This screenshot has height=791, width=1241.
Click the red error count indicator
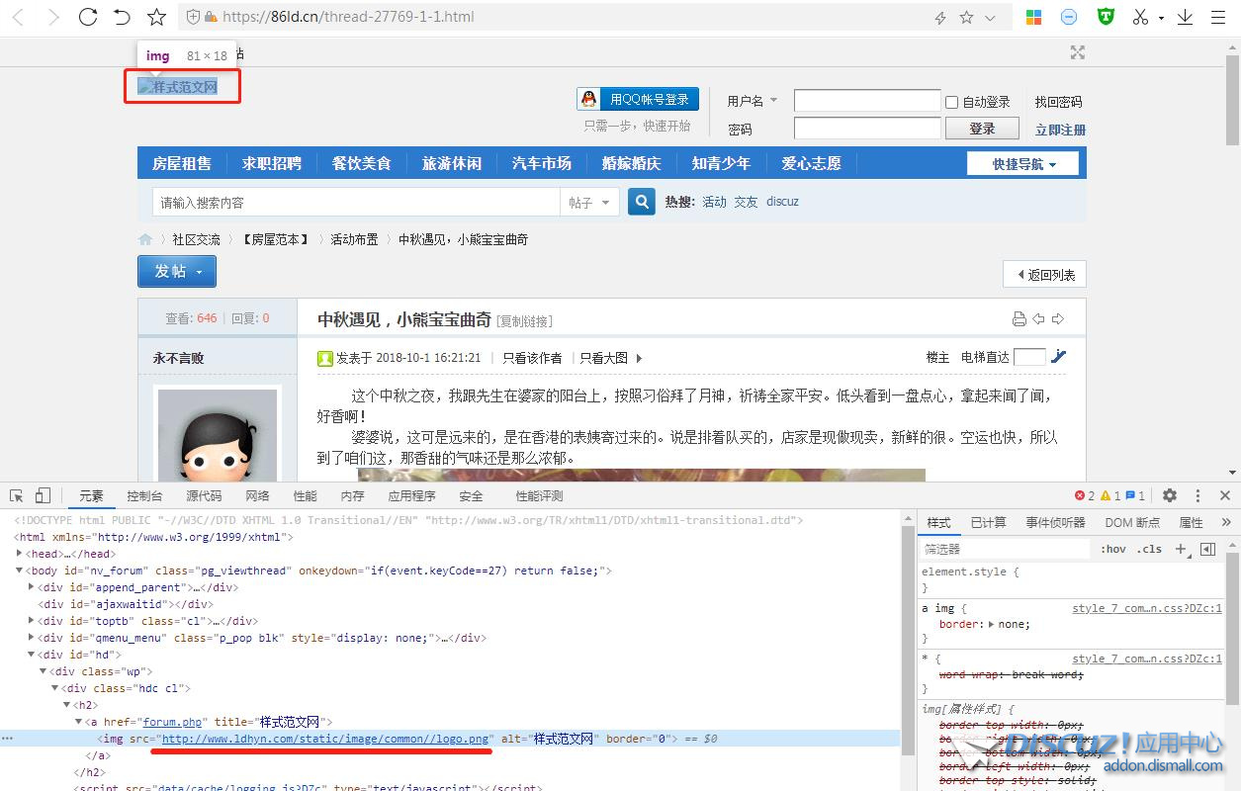click(x=1085, y=495)
